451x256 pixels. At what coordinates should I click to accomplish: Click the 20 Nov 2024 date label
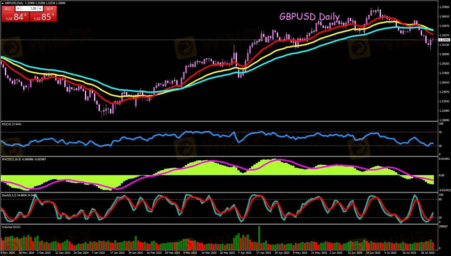(27, 253)
